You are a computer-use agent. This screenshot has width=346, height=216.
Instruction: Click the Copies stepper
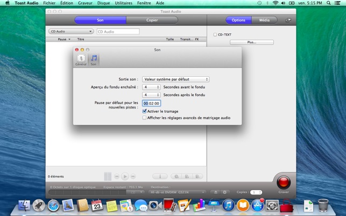[260, 192]
